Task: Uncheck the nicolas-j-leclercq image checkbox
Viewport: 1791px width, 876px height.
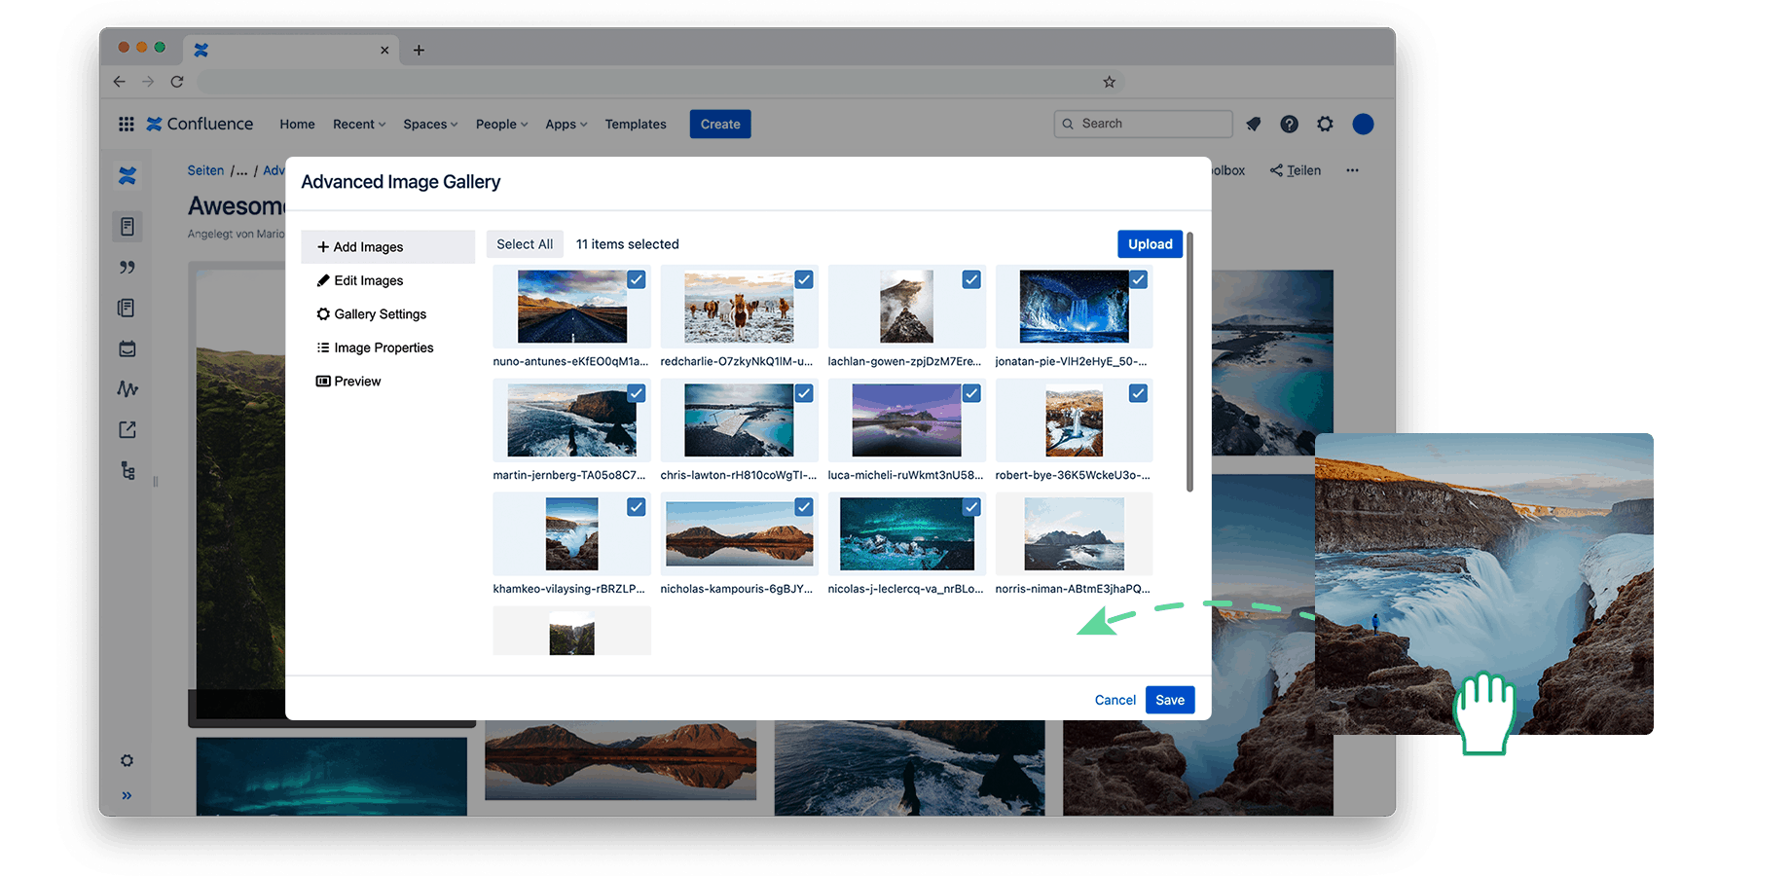Action: (971, 507)
